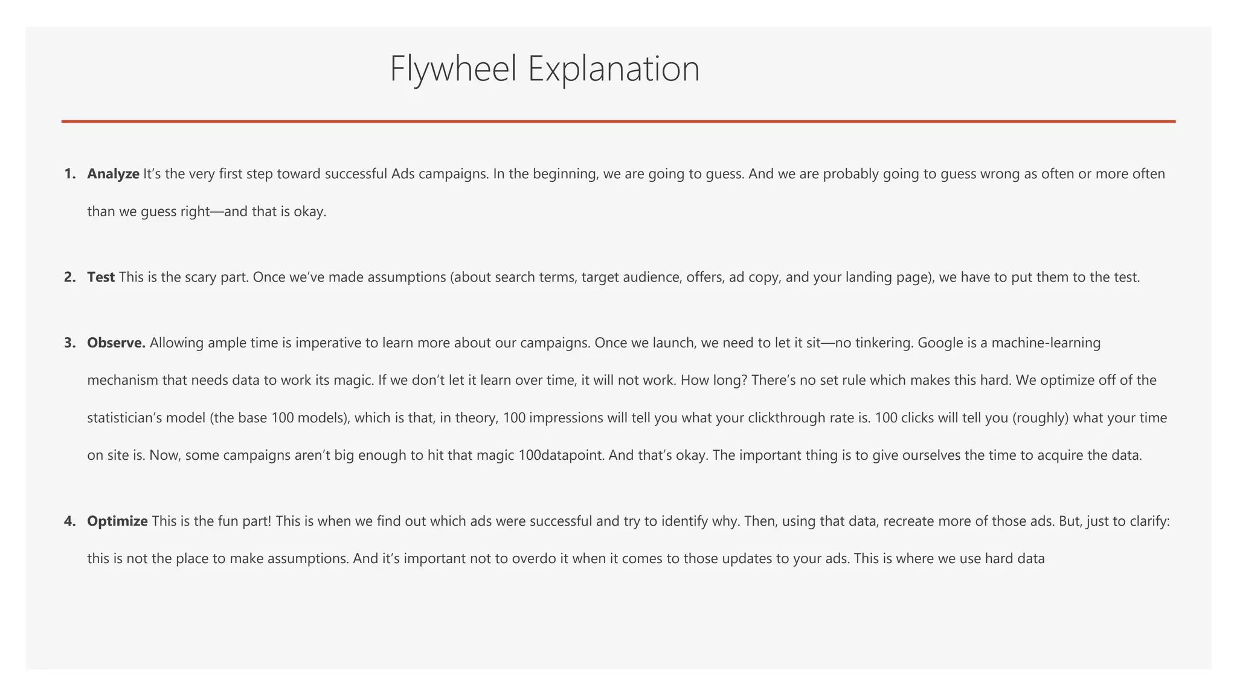
Task: Click the red horizontal divider line
Action: [x=618, y=121]
